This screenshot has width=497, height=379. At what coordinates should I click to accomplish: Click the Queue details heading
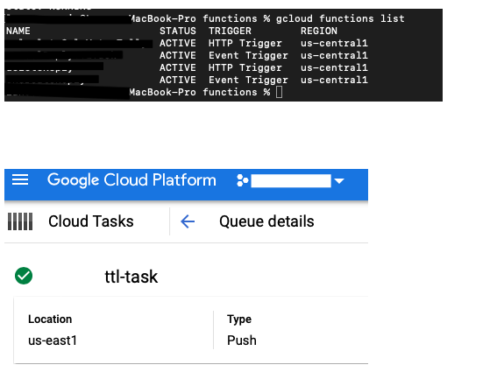(266, 221)
